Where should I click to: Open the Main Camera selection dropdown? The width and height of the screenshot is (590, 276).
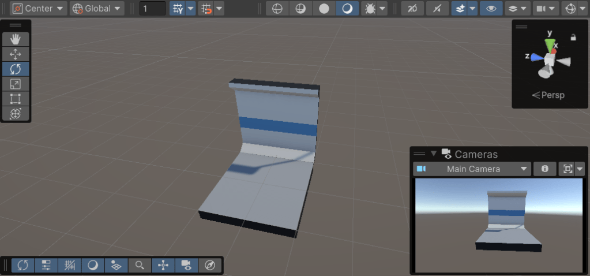click(472, 169)
